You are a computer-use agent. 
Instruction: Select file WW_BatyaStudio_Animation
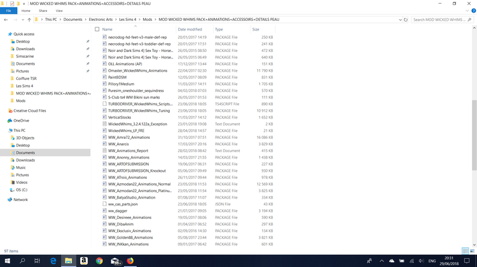[132, 197]
